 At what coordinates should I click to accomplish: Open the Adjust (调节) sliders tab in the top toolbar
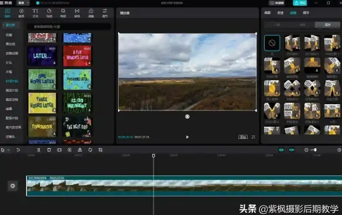point(105,13)
